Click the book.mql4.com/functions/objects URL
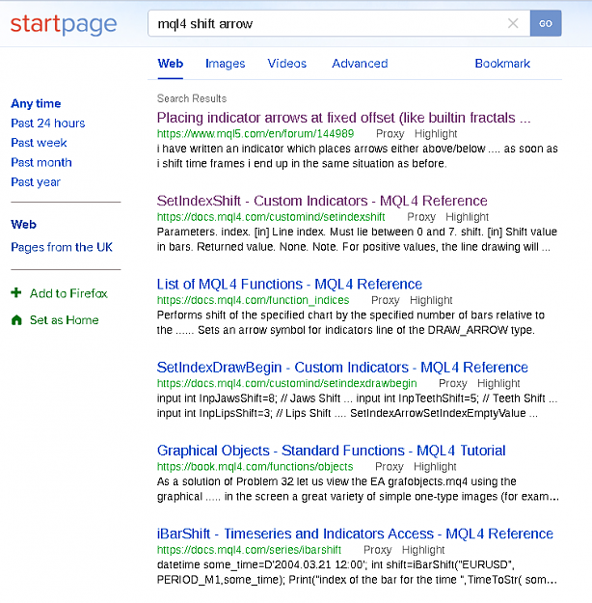This screenshot has width=592, height=603. 255,466
